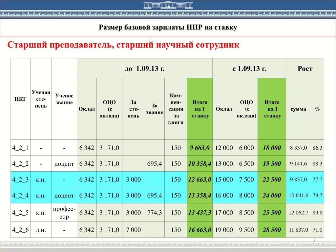Viewport: 336px width, 252px height.
Task: Select the '6 500' value in row 4_2_2
Action: 246,164
